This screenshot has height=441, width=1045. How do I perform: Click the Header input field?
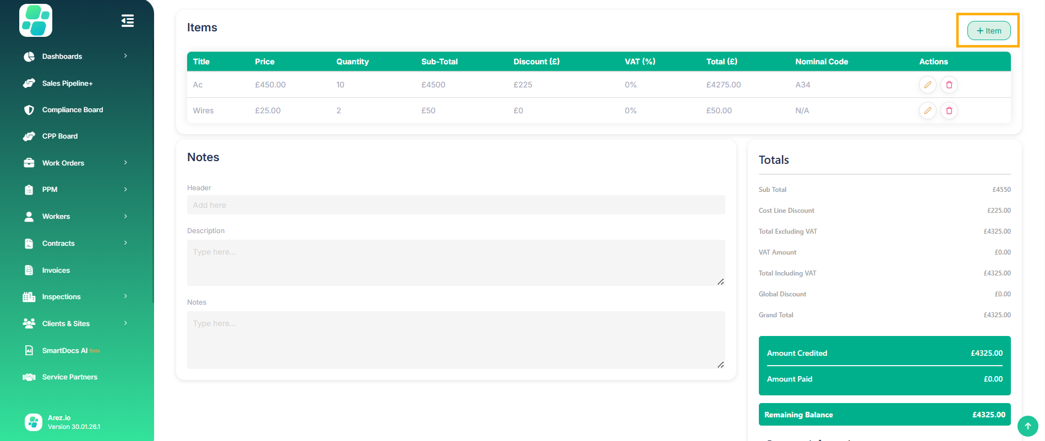click(456, 205)
